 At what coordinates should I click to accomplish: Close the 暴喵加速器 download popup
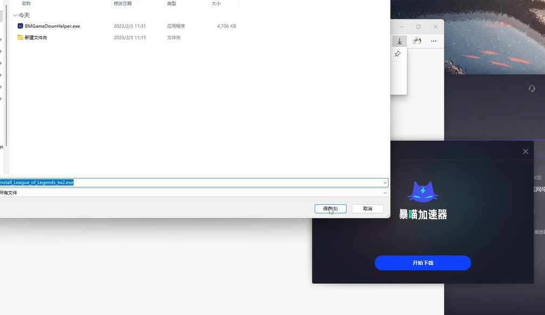526,152
